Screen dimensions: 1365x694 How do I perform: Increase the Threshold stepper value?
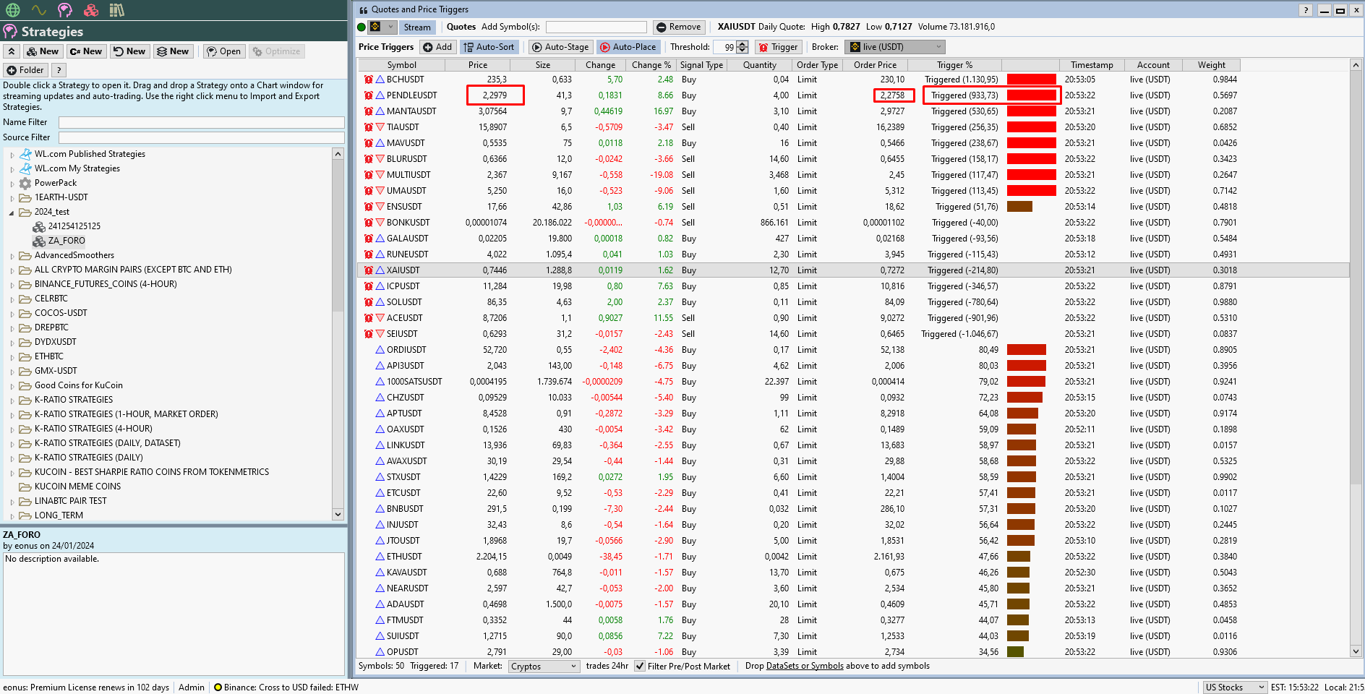[743, 44]
